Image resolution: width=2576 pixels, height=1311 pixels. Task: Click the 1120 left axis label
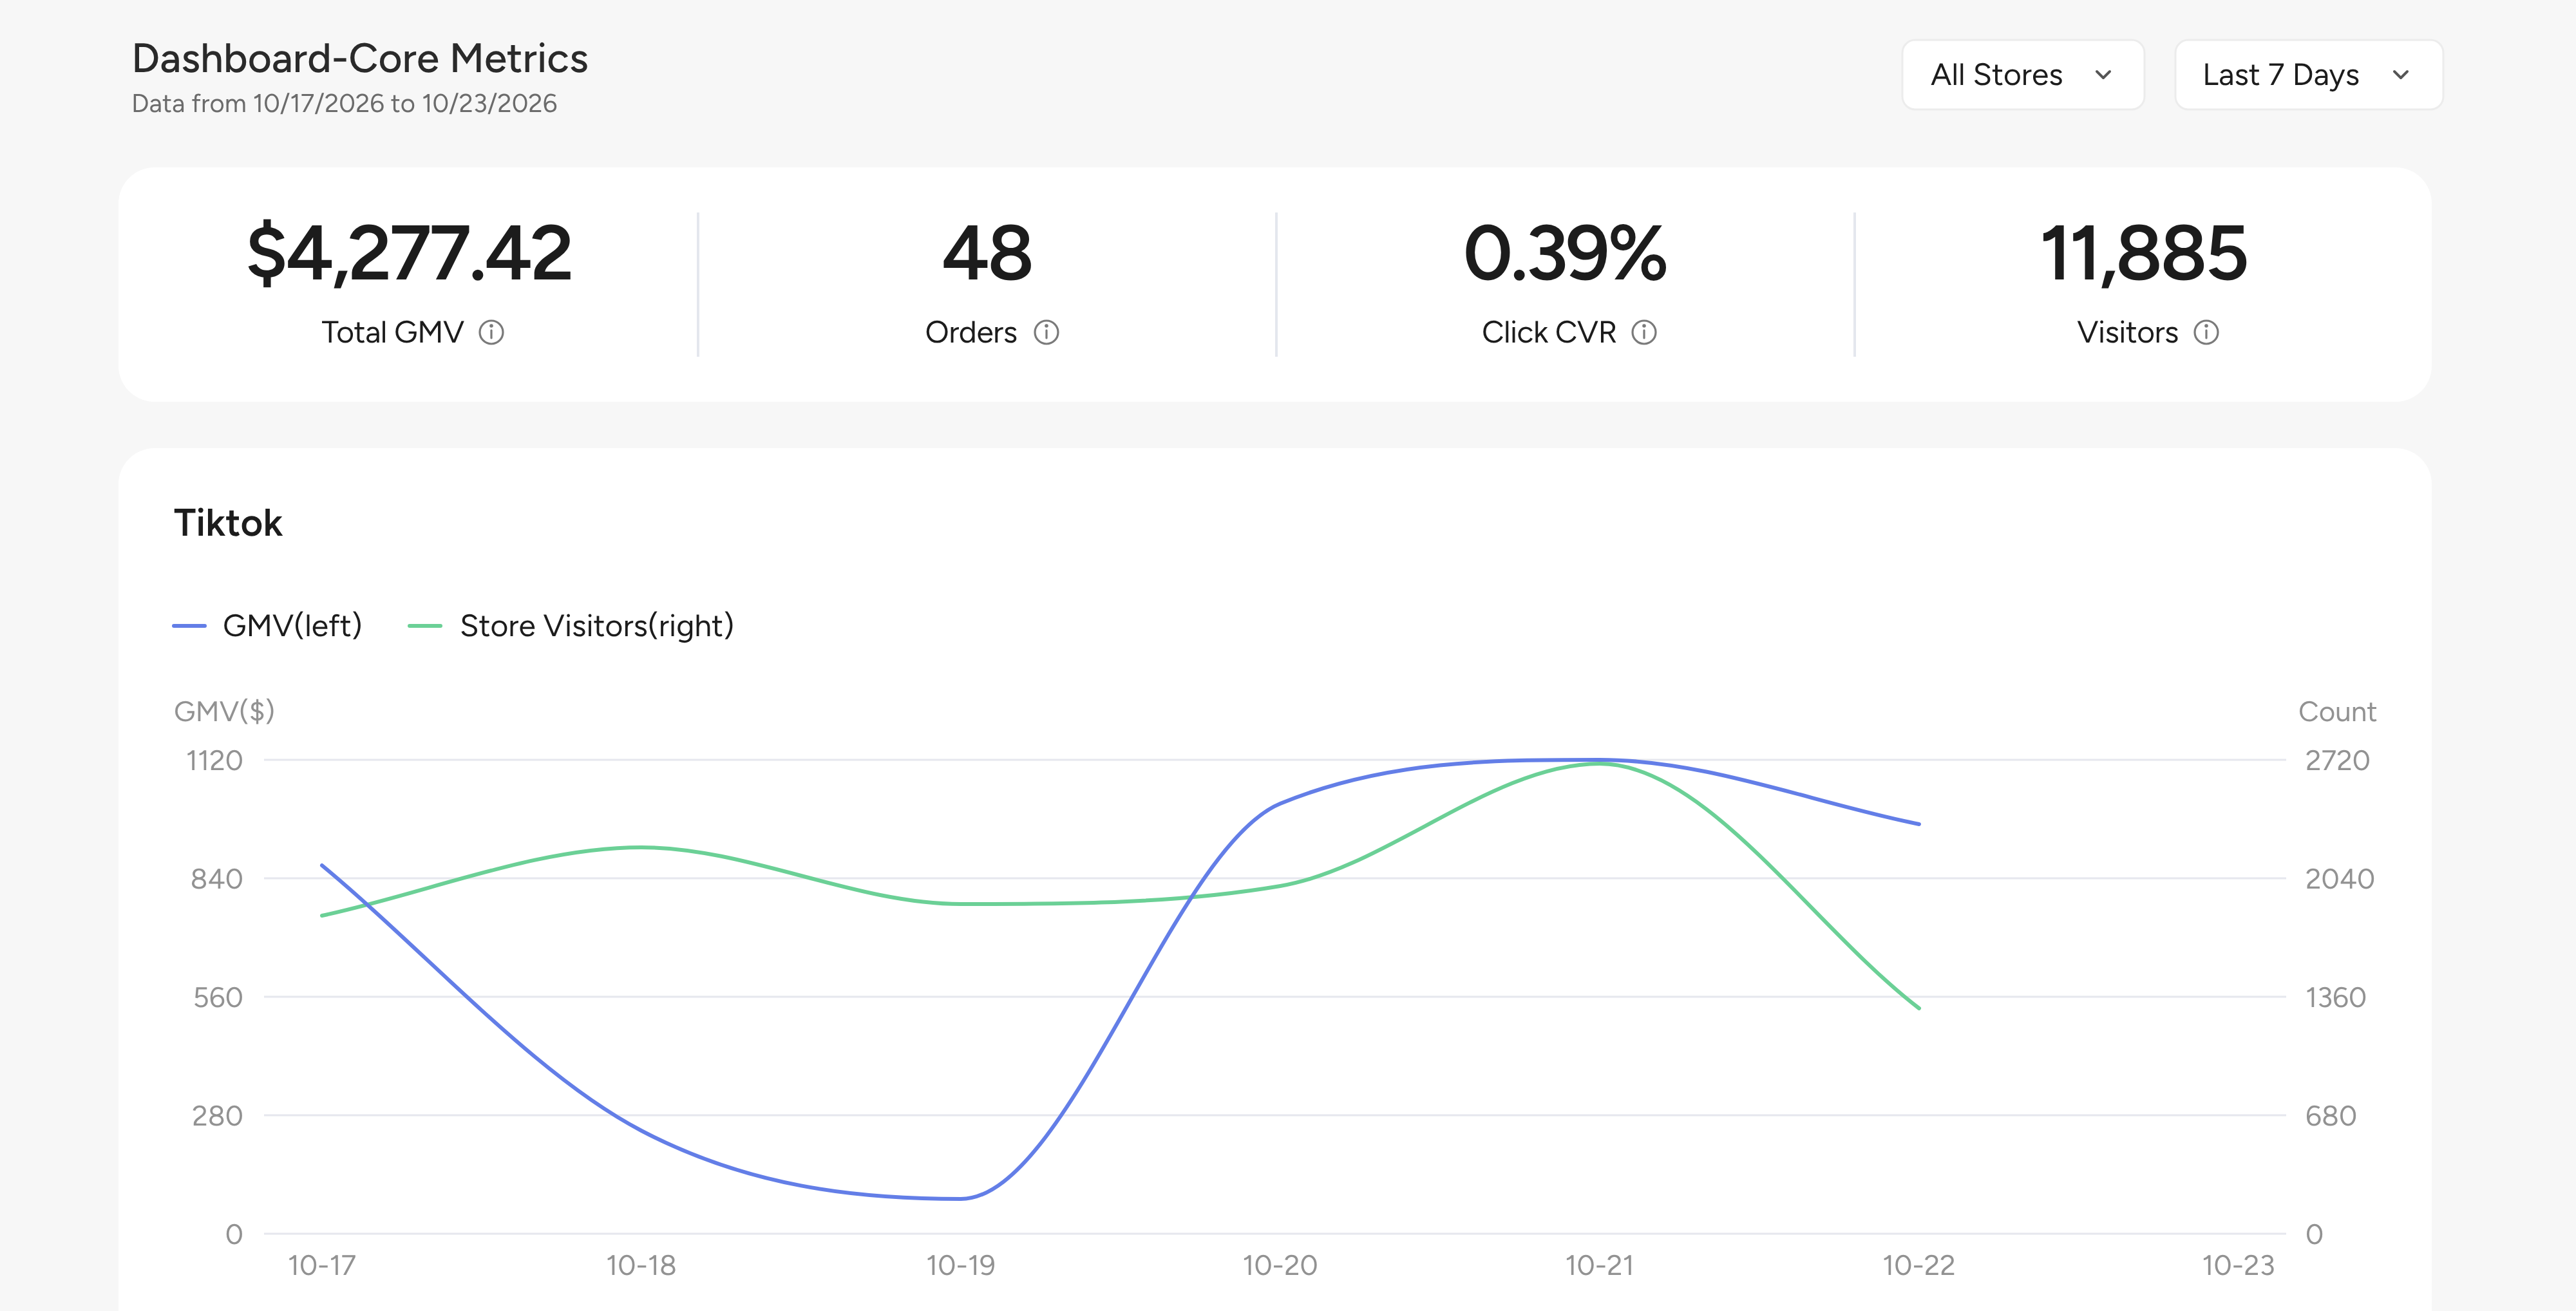click(214, 761)
